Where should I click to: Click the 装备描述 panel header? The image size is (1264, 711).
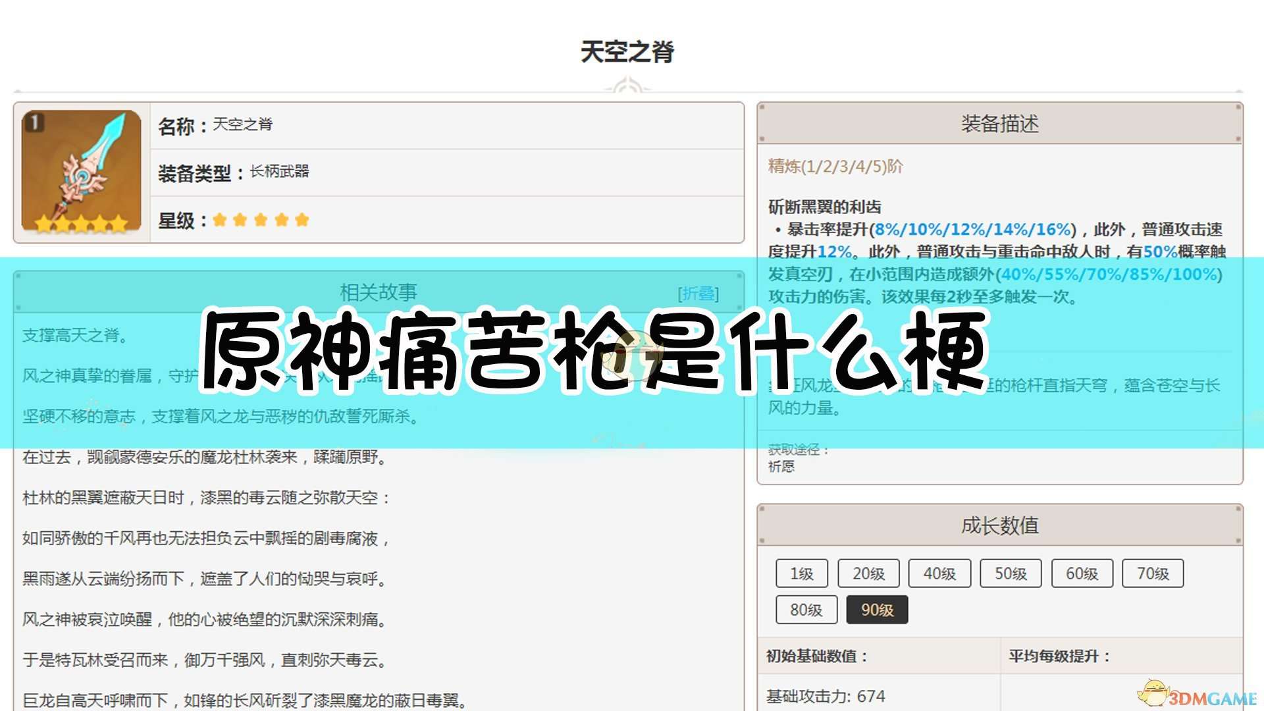(999, 123)
